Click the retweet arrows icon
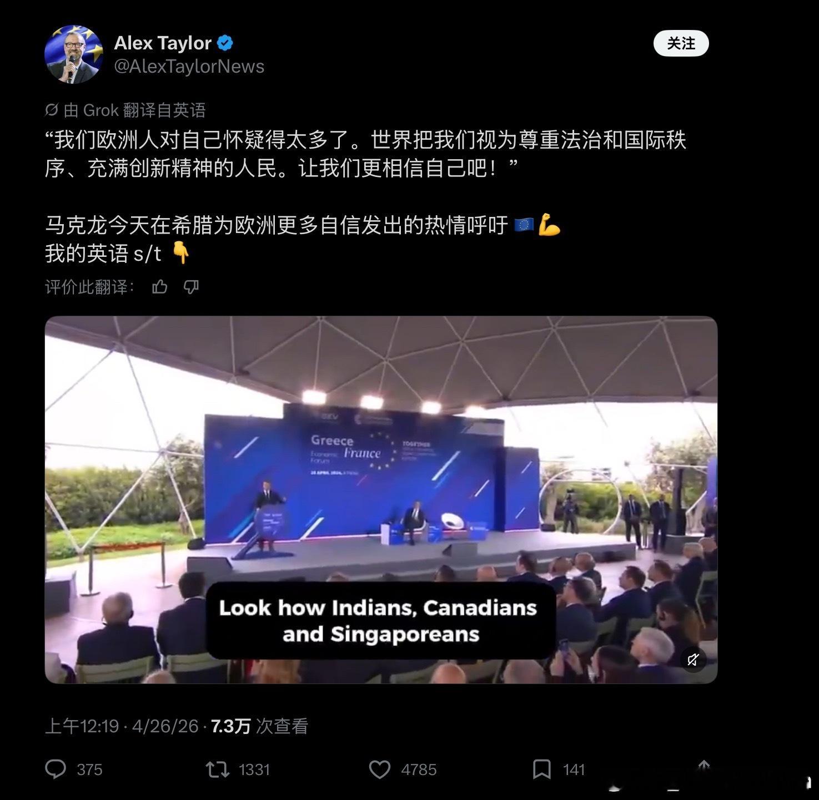This screenshot has height=800, width=819. pyautogui.click(x=218, y=769)
